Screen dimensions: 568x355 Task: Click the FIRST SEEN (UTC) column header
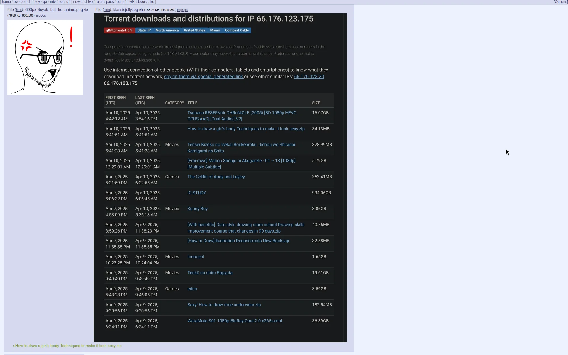pyautogui.click(x=116, y=100)
